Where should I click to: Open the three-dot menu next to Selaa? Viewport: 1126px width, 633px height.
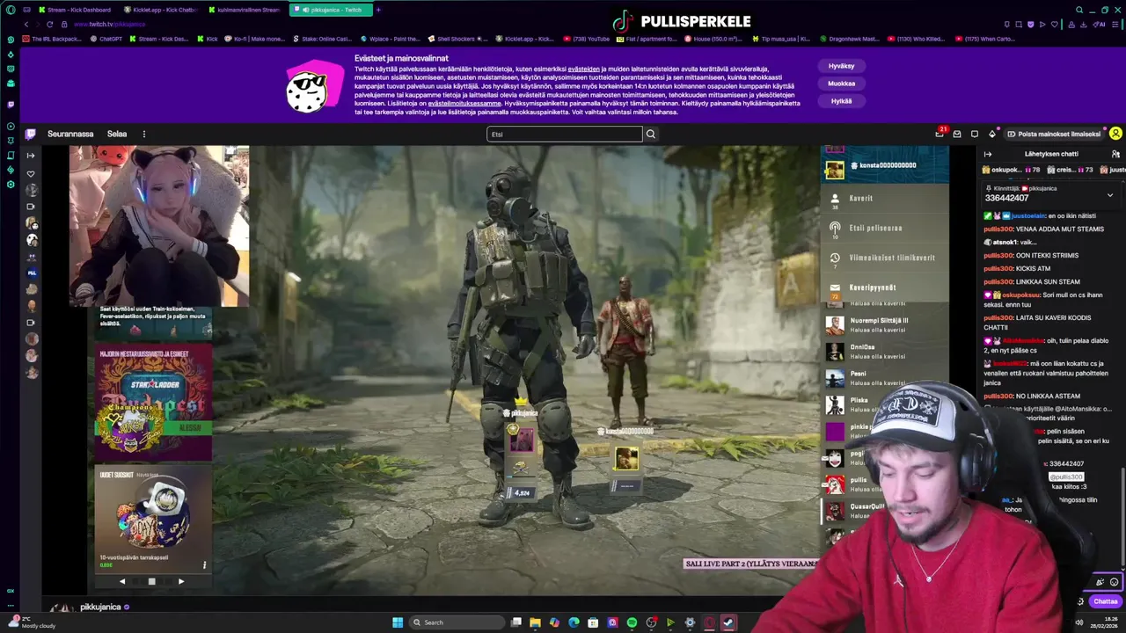(x=144, y=134)
